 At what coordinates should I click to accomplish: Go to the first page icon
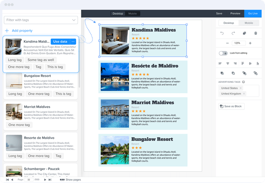[x=7, y=180]
